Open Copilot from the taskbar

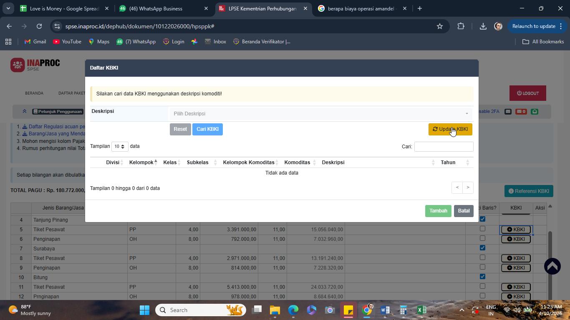pos(312,310)
